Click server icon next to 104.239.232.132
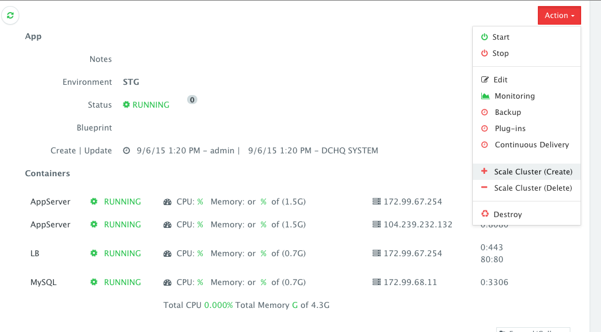This screenshot has height=332, width=601. click(377, 225)
